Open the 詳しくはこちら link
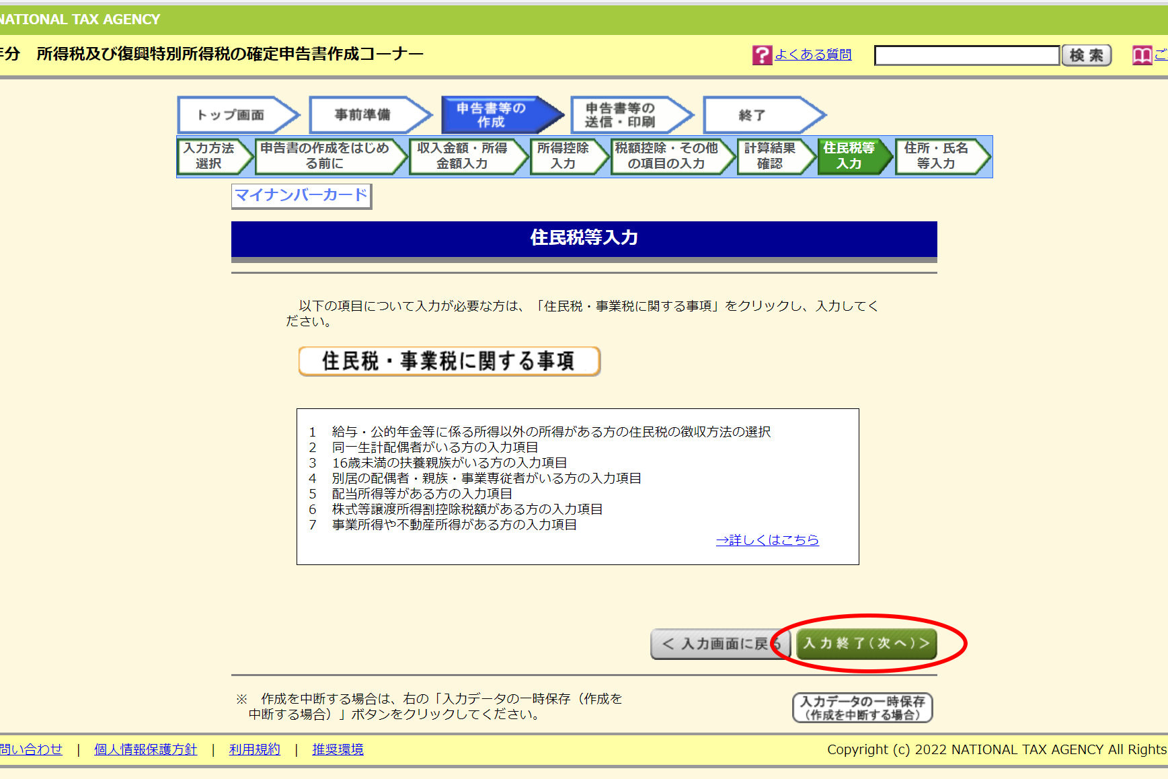This screenshot has height=779, width=1168. click(767, 540)
